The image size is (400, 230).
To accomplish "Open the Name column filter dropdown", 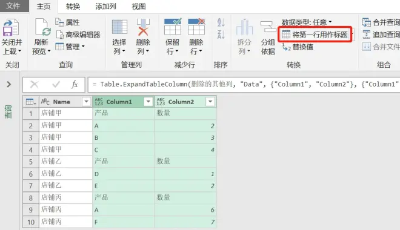I will (x=86, y=102).
